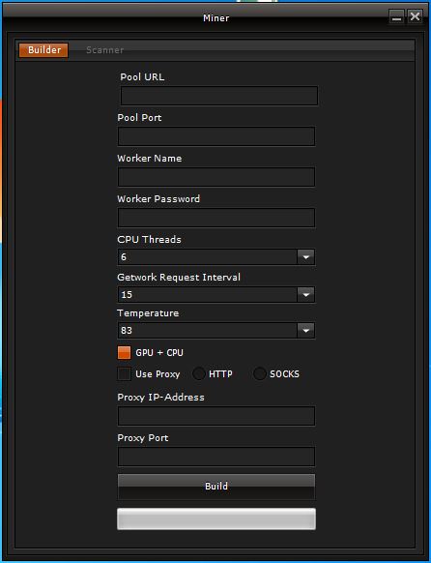
Task: Choose the SOCKS radio option
Action: click(259, 373)
